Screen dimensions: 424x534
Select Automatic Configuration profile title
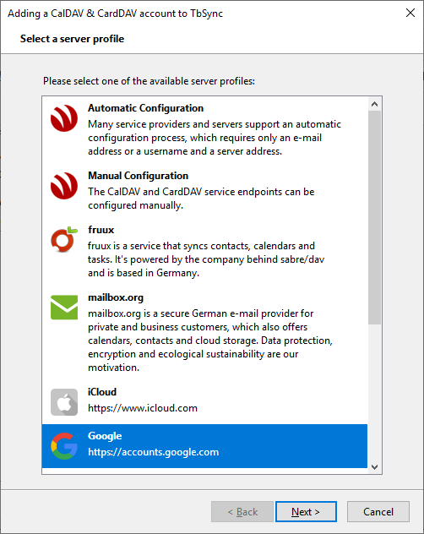(146, 108)
